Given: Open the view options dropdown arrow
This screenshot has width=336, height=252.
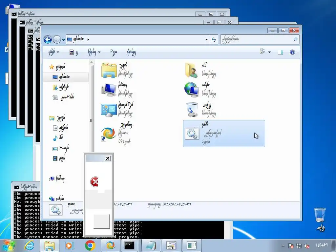Looking at the screenshot, I should [x=270, y=52].
